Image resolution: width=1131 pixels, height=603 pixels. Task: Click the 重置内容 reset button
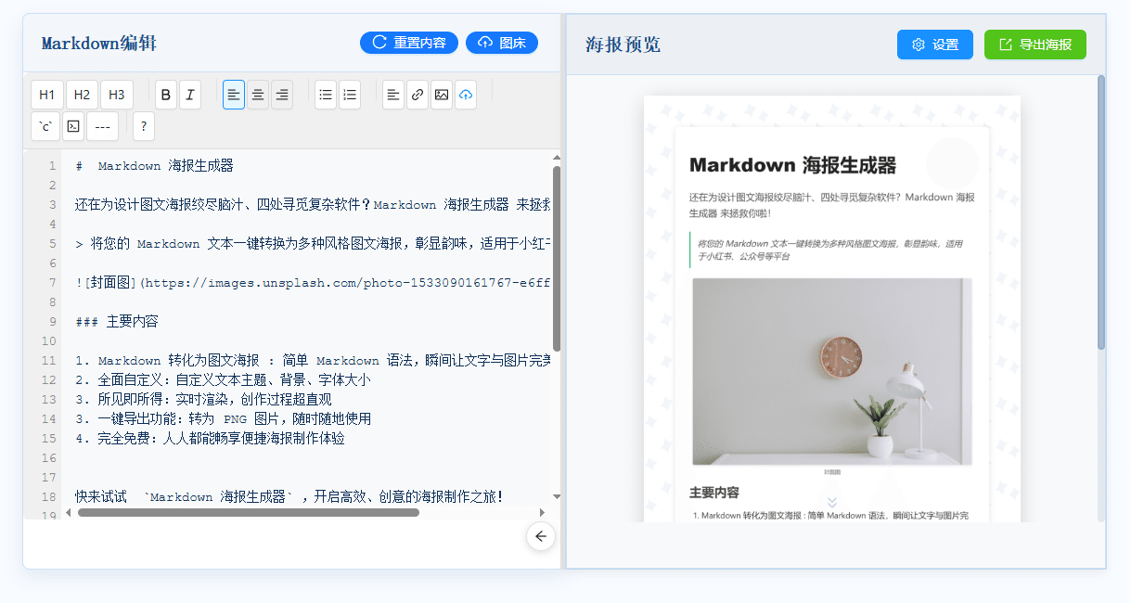click(x=408, y=43)
